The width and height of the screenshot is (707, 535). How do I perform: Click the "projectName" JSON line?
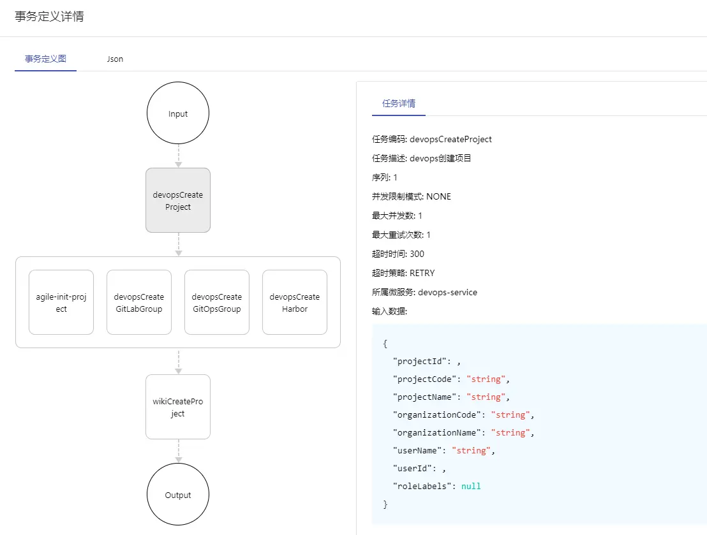pyautogui.click(x=451, y=397)
